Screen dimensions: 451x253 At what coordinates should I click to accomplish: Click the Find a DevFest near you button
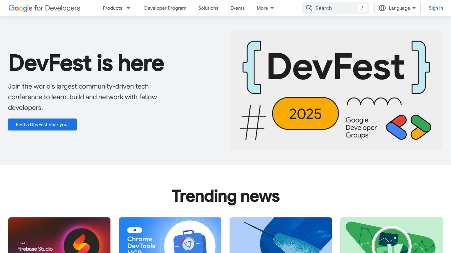point(42,125)
